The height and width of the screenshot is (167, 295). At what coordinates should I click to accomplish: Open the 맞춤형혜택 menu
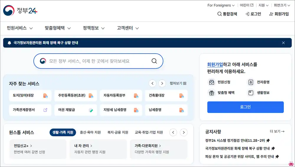(58, 28)
